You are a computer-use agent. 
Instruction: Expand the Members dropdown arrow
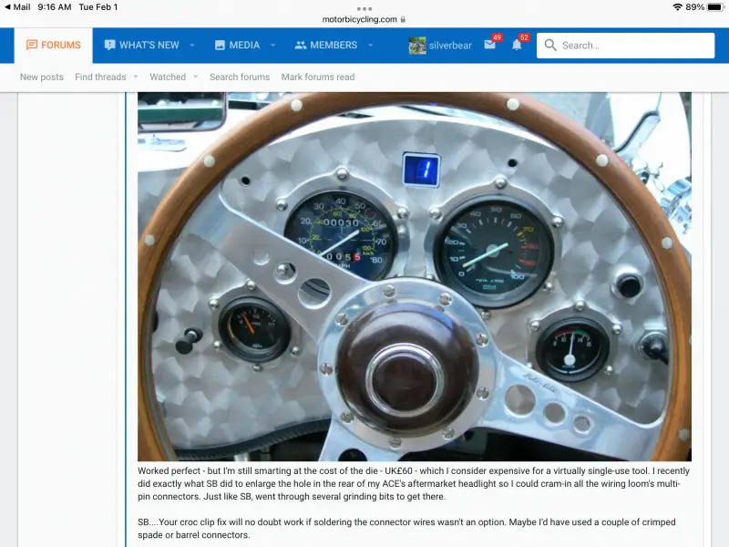[370, 45]
